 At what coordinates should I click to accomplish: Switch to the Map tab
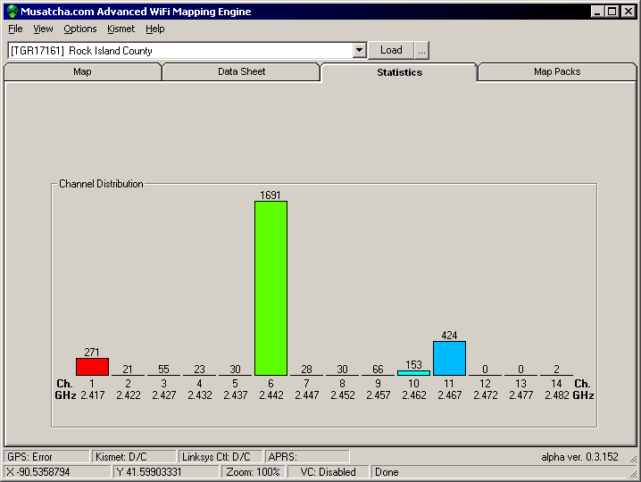pyautogui.click(x=82, y=72)
